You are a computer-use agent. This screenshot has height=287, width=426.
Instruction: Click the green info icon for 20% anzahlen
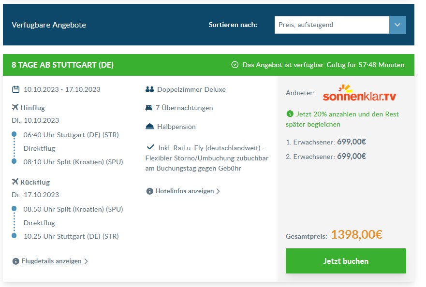[x=290, y=114]
